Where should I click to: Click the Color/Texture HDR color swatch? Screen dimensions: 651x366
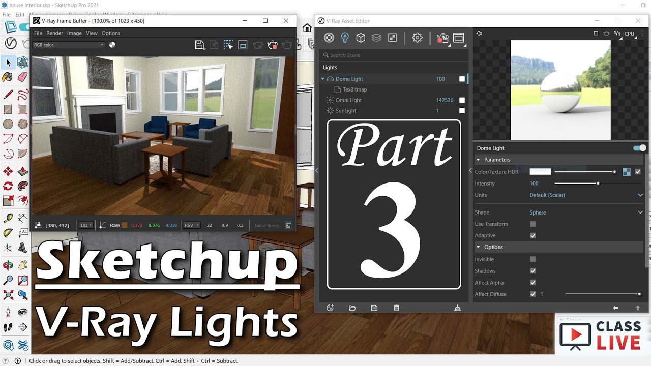coord(540,172)
